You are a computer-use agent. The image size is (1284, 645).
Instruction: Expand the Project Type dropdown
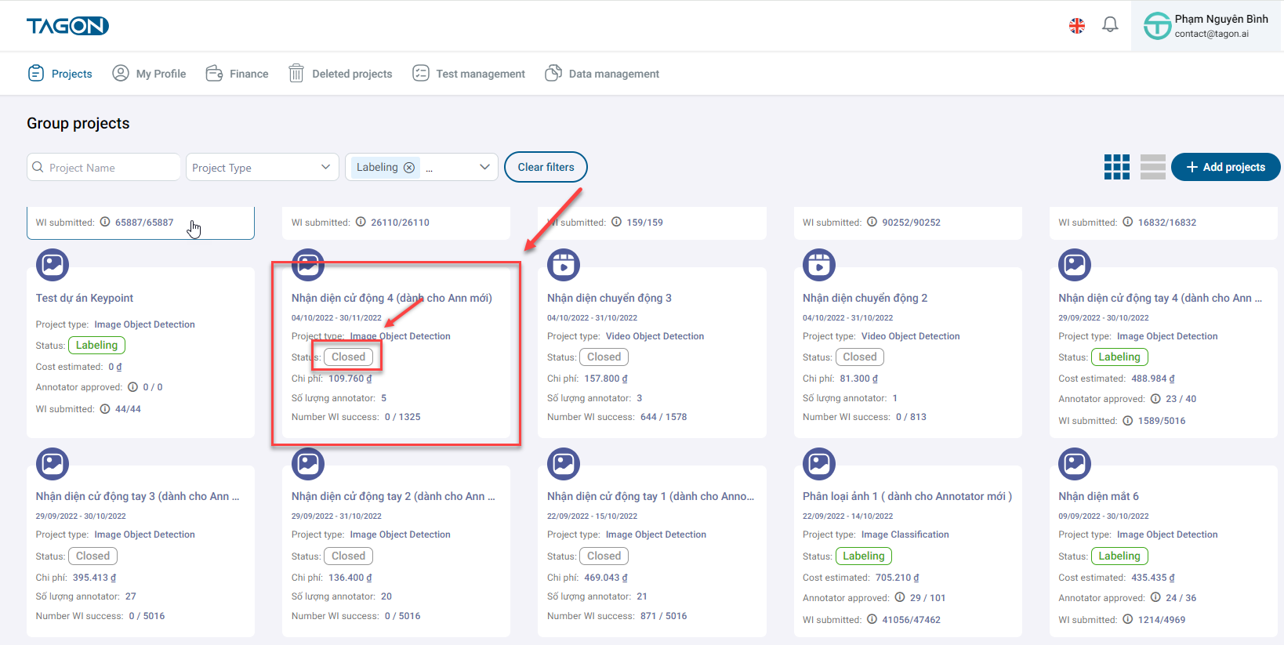point(262,168)
